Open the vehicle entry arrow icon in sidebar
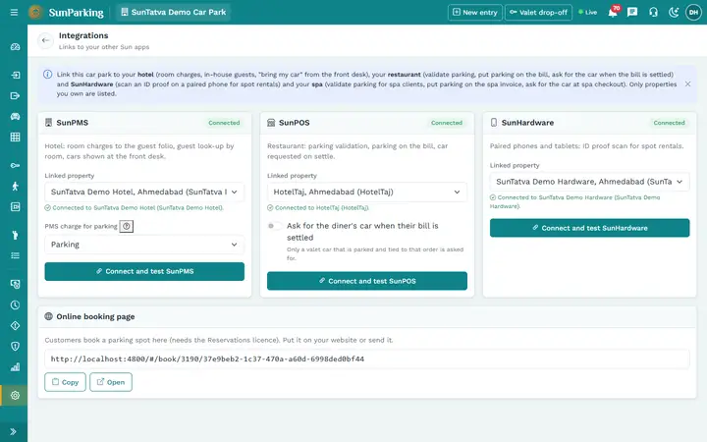Viewport: 707px width, 442px height. (x=15, y=75)
